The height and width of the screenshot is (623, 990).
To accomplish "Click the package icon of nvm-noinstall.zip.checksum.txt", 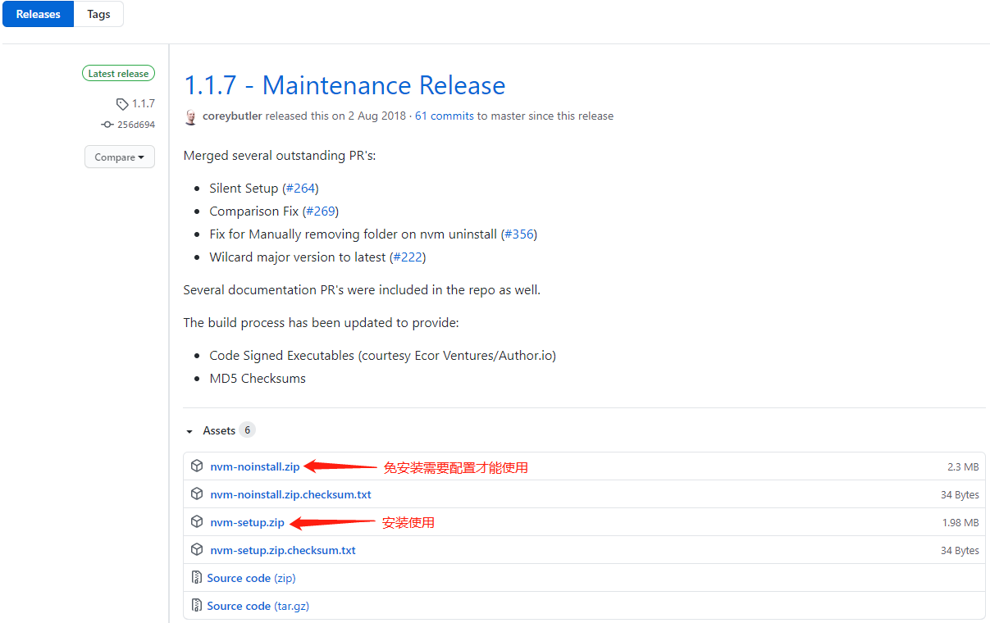I will click(197, 494).
